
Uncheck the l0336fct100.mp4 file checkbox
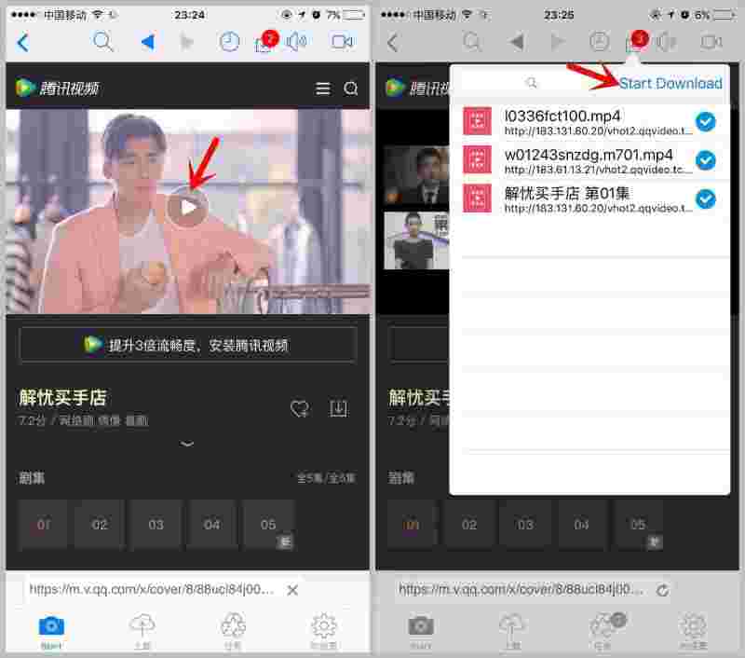706,121
